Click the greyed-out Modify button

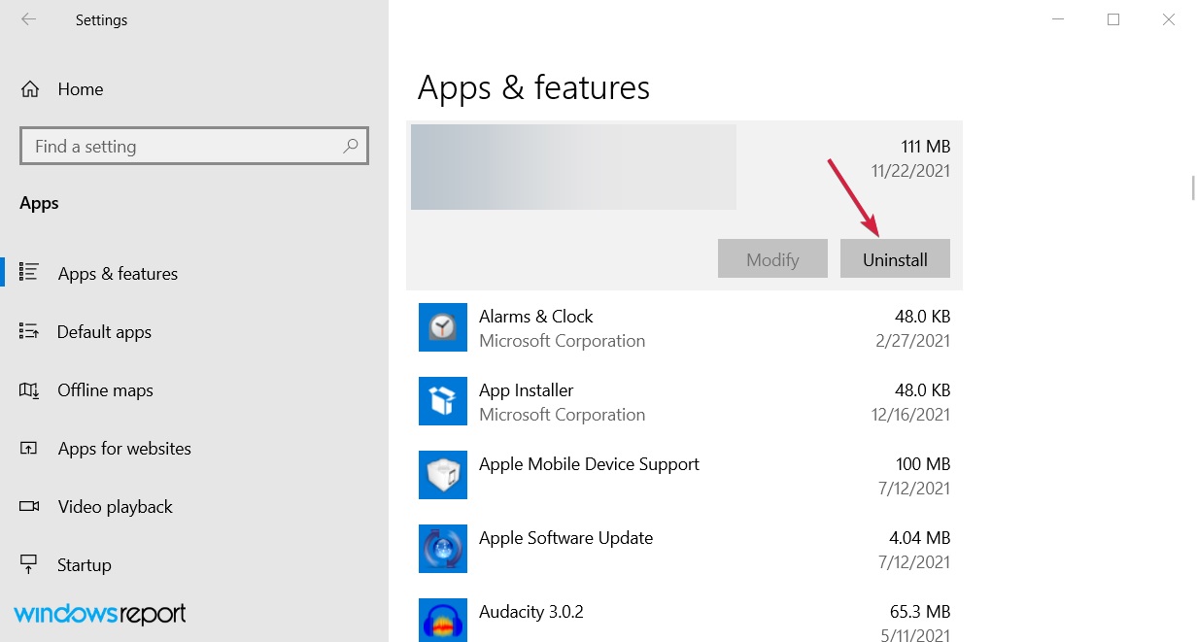[772, 259]
